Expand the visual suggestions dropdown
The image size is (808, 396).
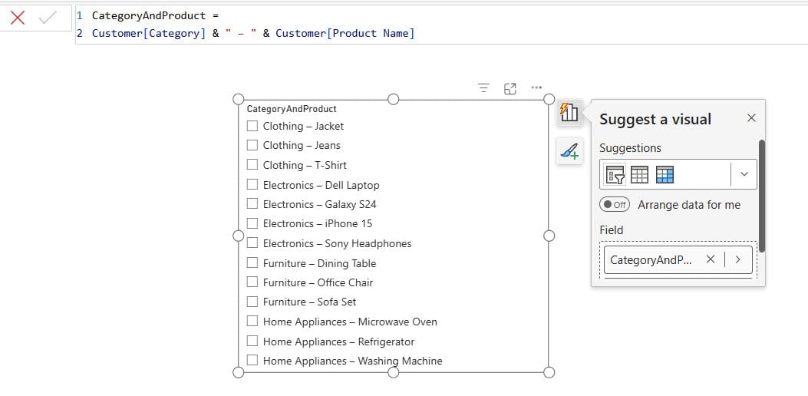point(744,174)
